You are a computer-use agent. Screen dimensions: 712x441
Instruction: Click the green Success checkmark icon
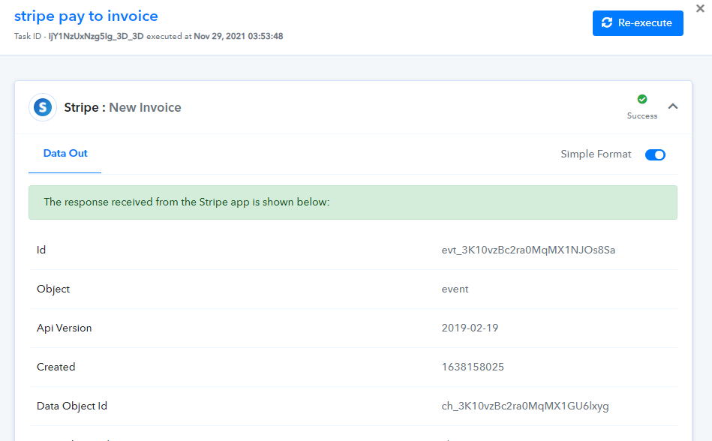click(x=642, y=99)
